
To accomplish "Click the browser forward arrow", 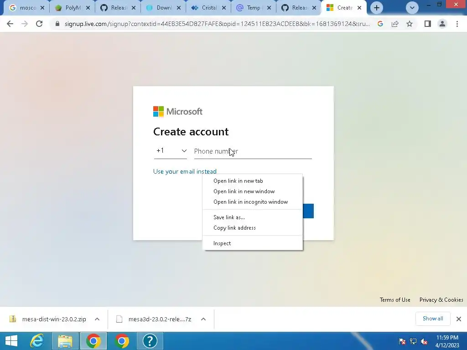I will coord(25,24).
